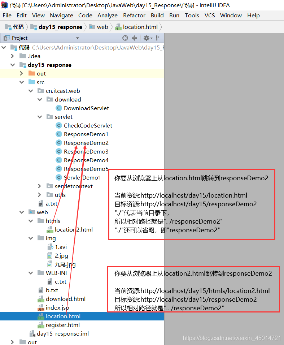Click the day15_response.iml module file icon
284x345 pixels.
pyautogui.click(x=32, y=334)
